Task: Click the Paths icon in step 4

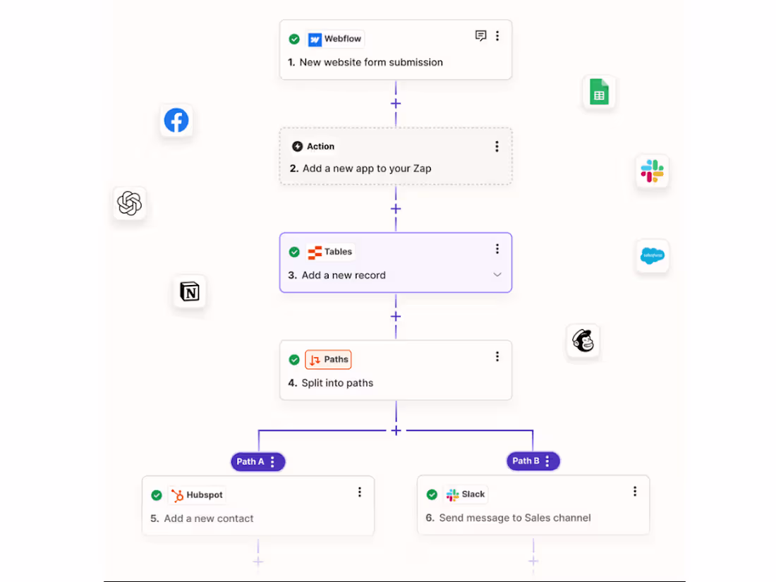Action: (313, 359)
